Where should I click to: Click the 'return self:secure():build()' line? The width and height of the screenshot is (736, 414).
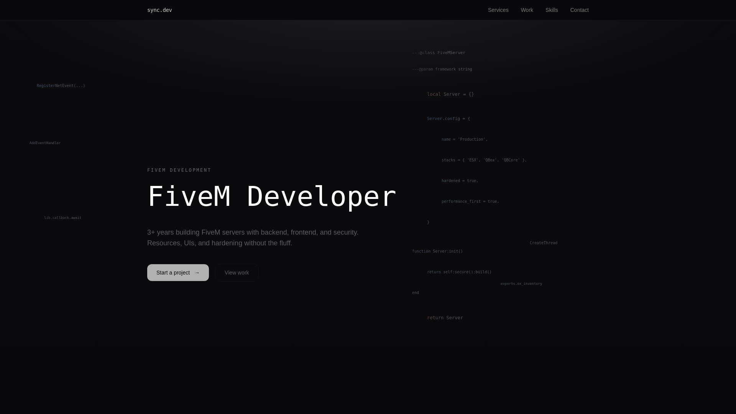coord(459,272)
